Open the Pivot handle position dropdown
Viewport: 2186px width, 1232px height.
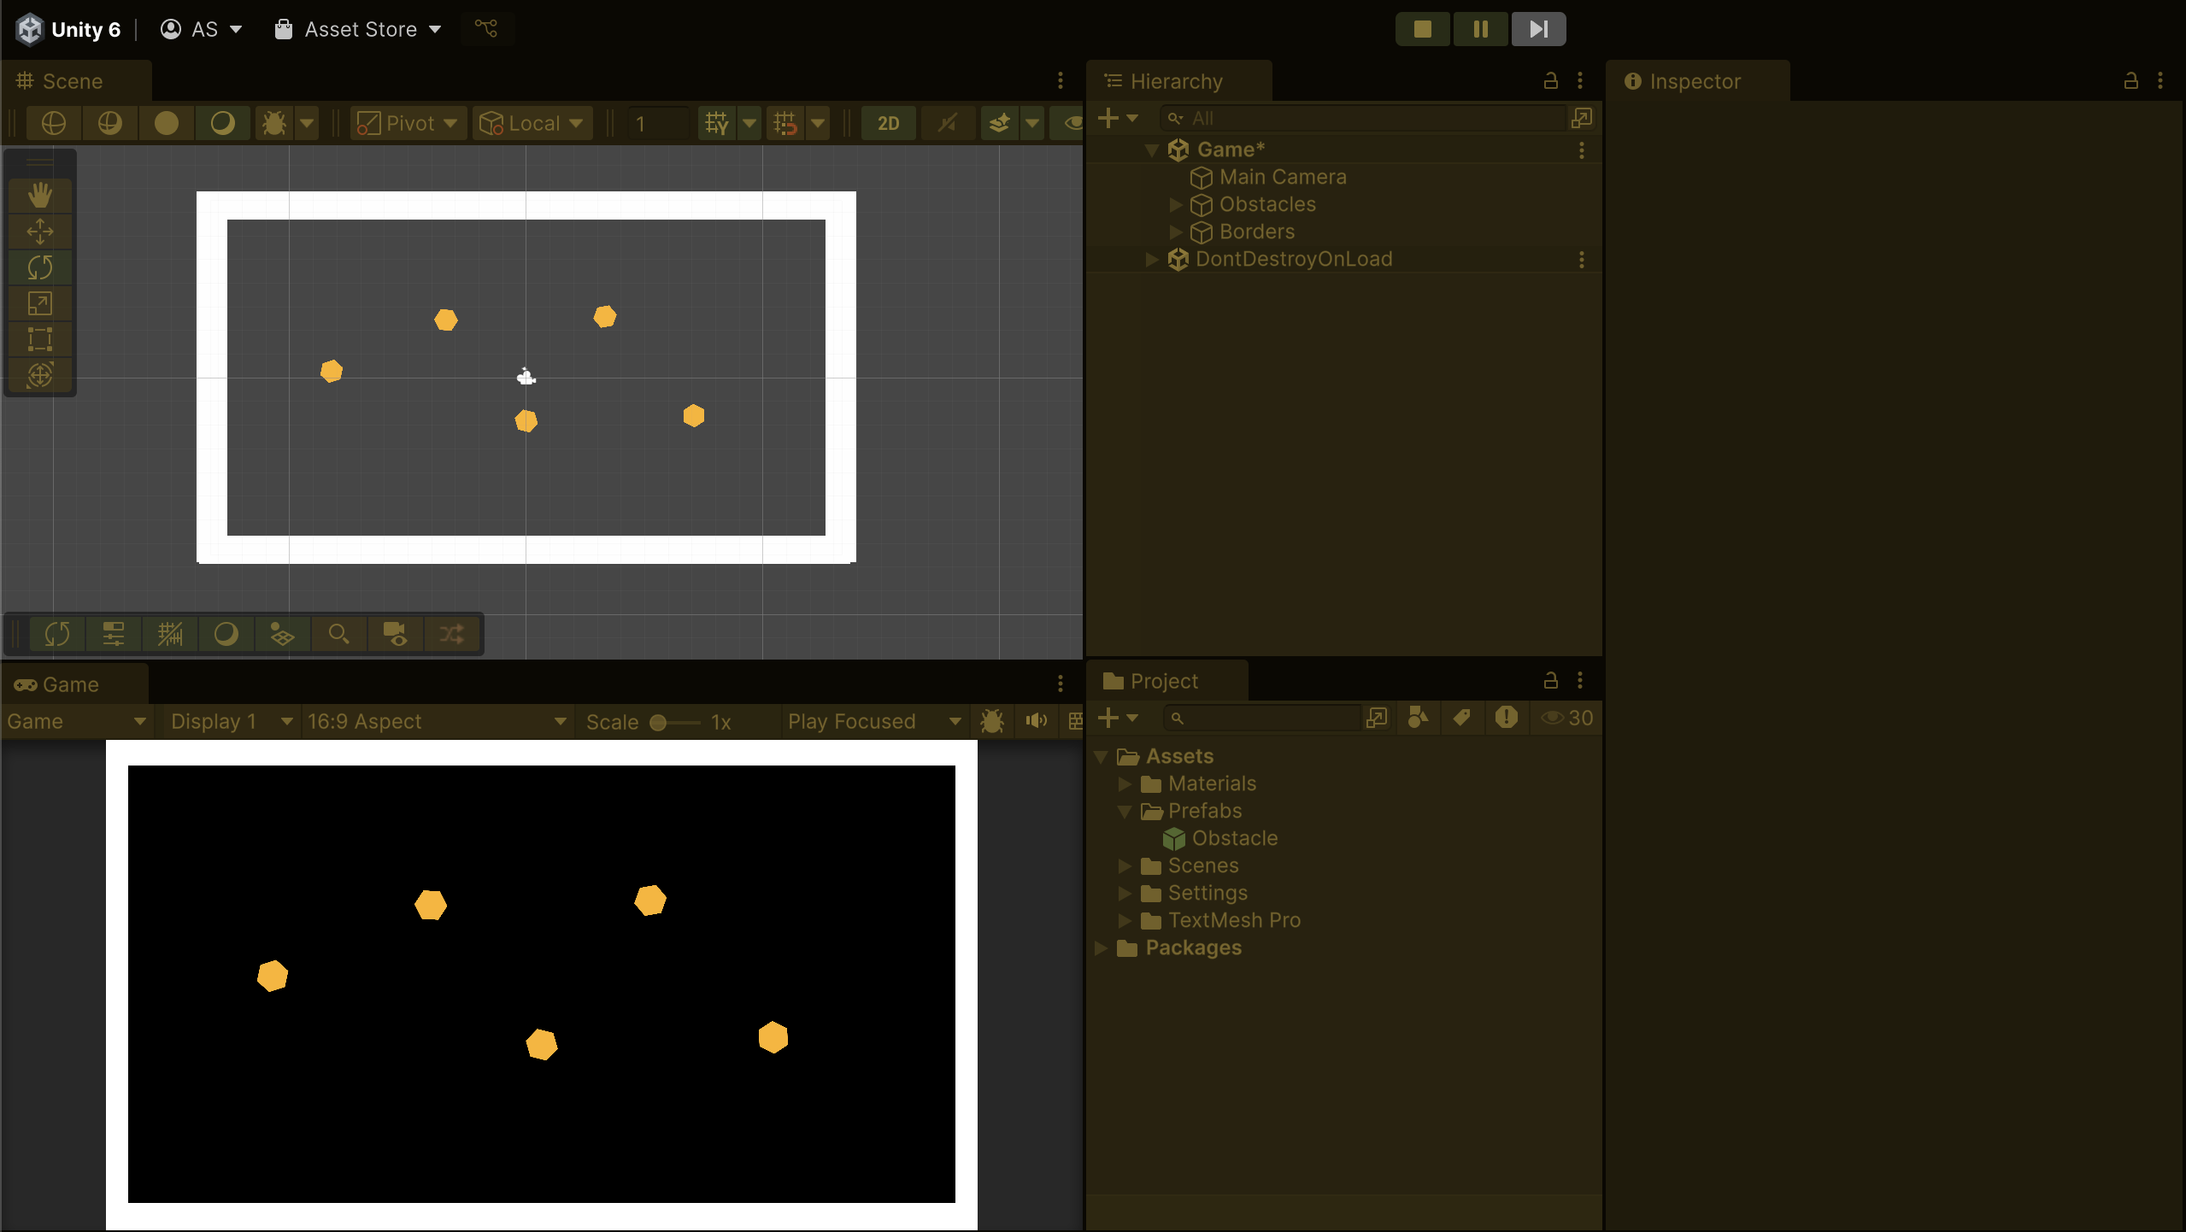click(x=408, y=124)
